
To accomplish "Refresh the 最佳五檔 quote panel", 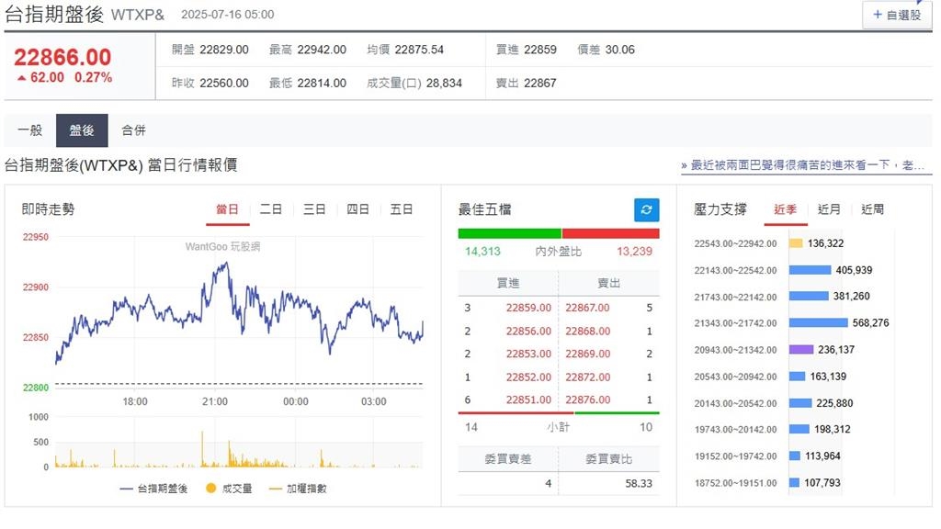I will tap(647, 209).
